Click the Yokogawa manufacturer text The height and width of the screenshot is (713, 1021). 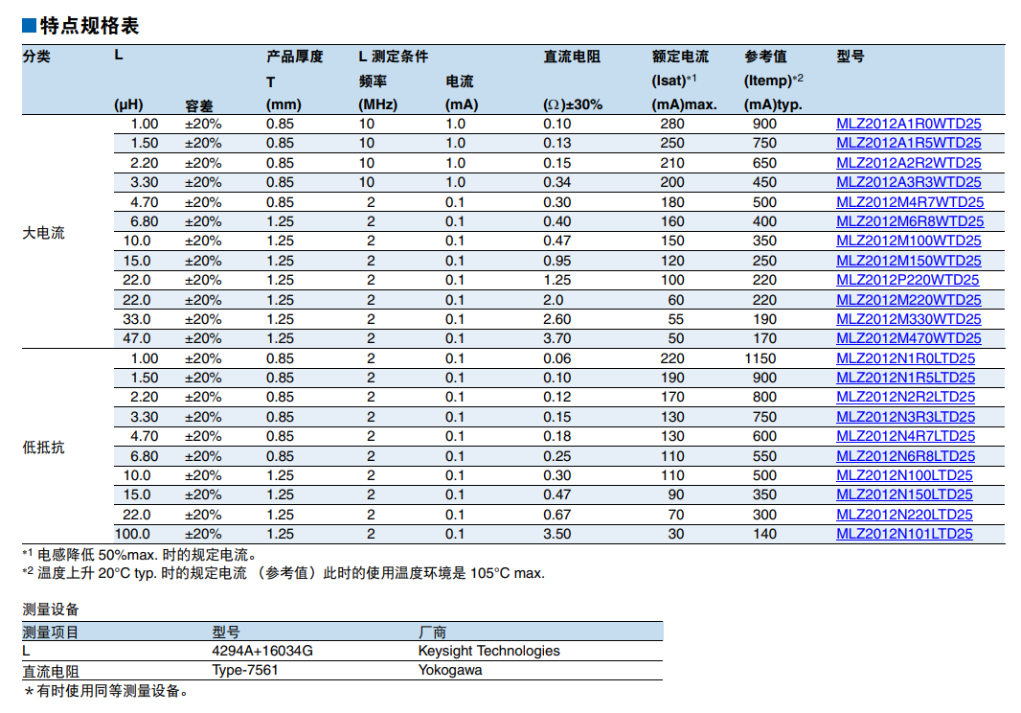pyautogui.click(x=450, y=670)
